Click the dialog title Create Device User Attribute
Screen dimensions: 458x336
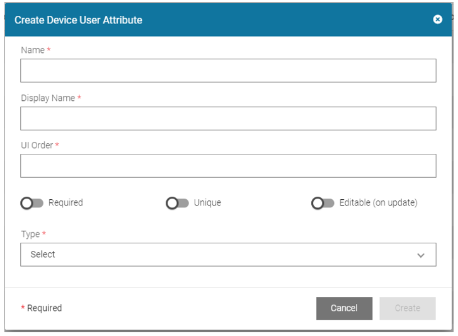click(78, 20)
